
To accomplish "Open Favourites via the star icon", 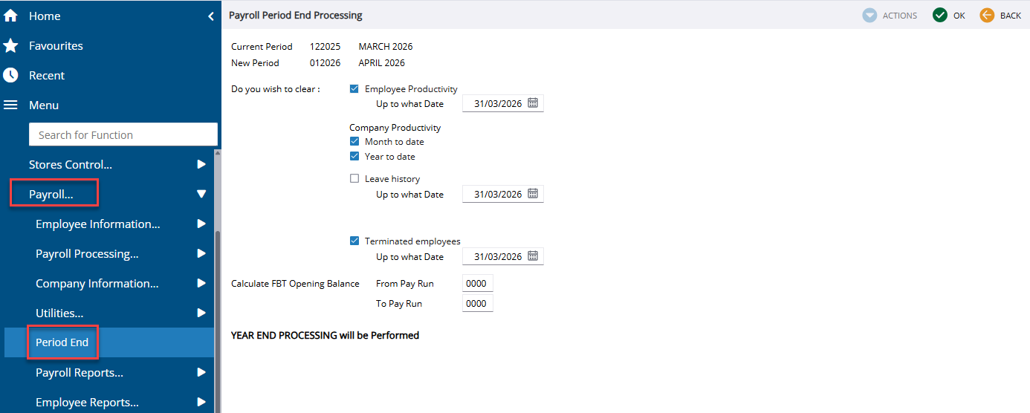I will tap(10, 46).
